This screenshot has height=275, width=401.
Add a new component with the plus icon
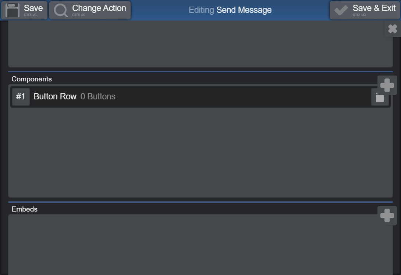387,85
